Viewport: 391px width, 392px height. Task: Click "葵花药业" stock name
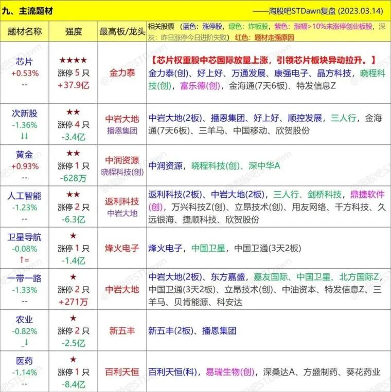[x=363, y=372]
